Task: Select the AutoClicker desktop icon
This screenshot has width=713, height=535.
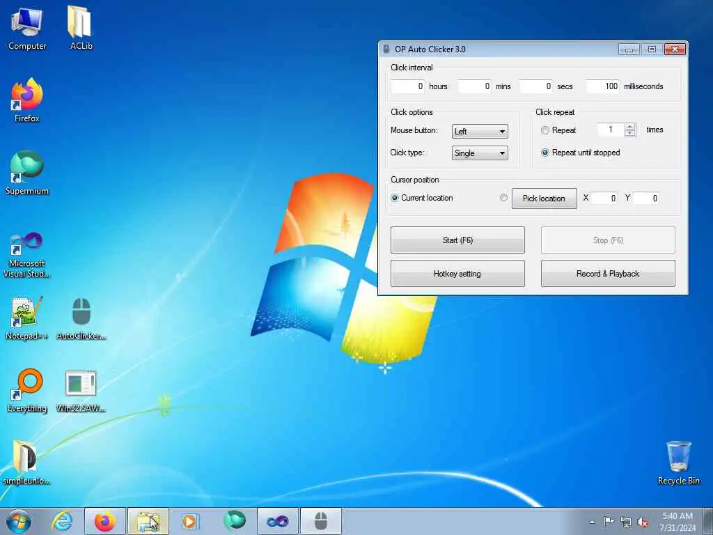Action: (81, 318)
